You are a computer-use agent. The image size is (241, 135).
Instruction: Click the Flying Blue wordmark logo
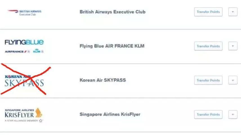(24, 42)
